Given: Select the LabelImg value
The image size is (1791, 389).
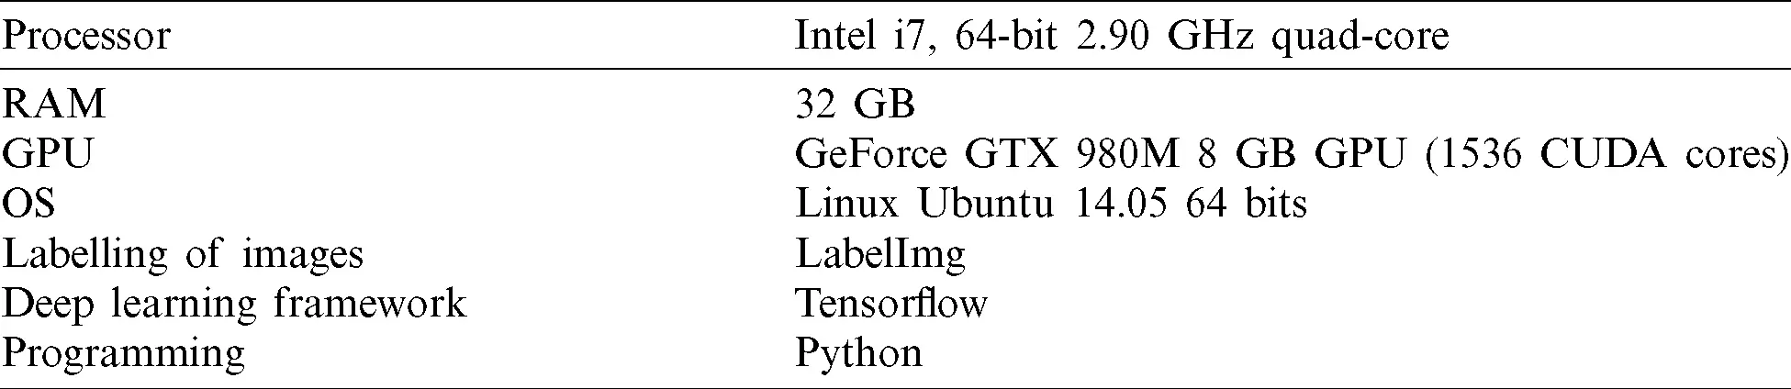Looking at the screenshot, I should pos(880,254).
